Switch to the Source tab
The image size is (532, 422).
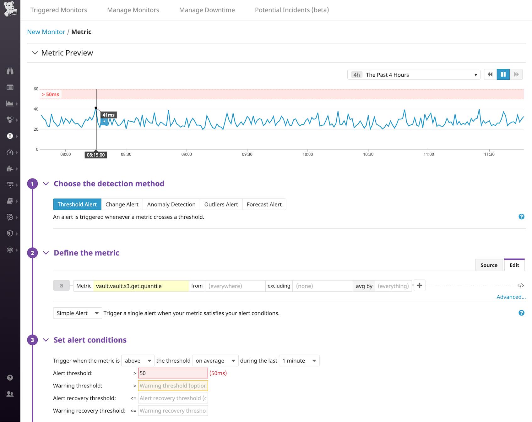coord(489,265)
